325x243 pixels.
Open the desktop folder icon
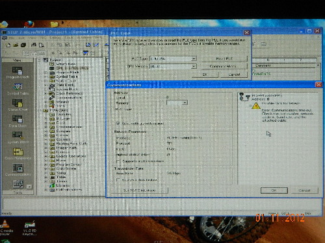click(x=55, y=24)
